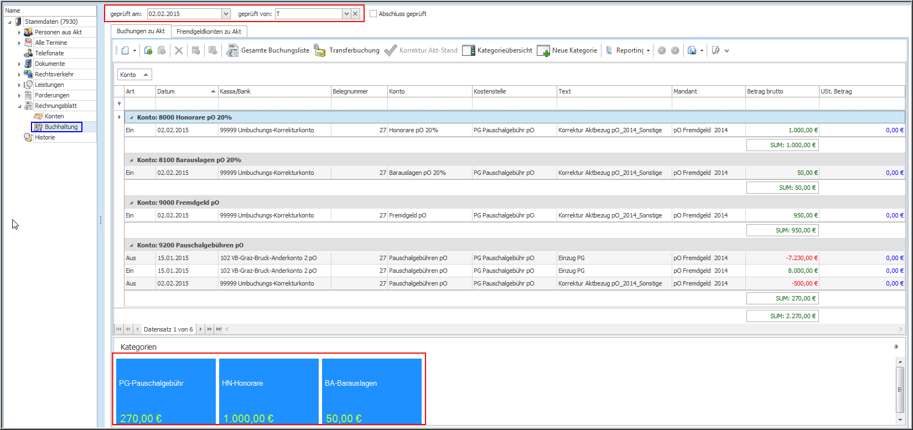
Task: Click the Text column filter cell
Action: point(614,103)
